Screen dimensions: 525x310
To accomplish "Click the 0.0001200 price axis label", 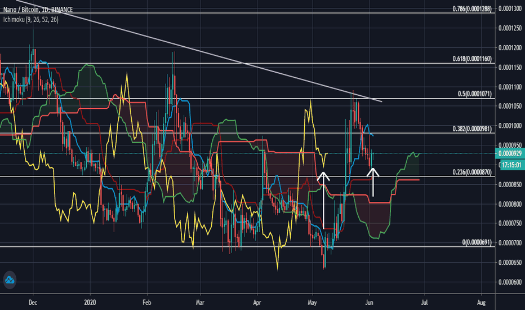I will [510, 48].
